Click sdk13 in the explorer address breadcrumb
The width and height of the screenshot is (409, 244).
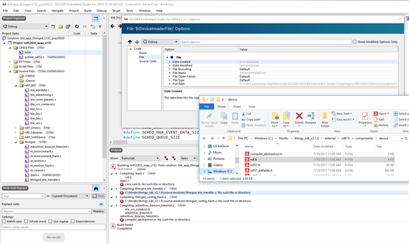point(345,138)
